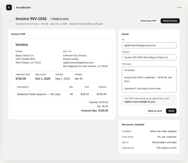Screen dimensions: 188x163
Task: Click the Tax $0.00 line
Action: point(102,106)
